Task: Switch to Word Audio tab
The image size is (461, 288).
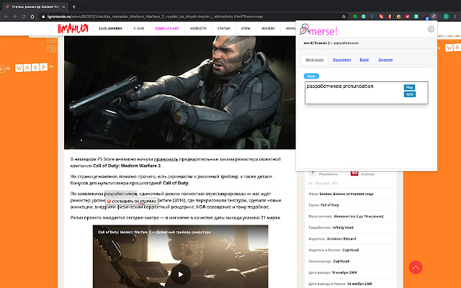Action: (314, 60)
